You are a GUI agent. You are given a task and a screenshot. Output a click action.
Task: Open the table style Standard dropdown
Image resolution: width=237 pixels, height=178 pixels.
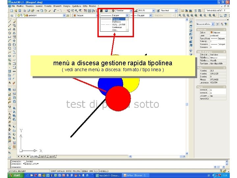[x=176, y=11]
